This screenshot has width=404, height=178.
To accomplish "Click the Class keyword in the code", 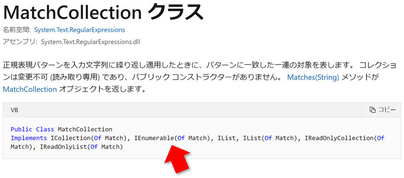I will point(45,129).
